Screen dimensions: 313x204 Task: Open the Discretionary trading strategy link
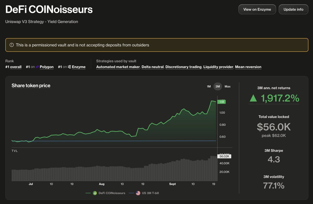(x=183, y=67)
